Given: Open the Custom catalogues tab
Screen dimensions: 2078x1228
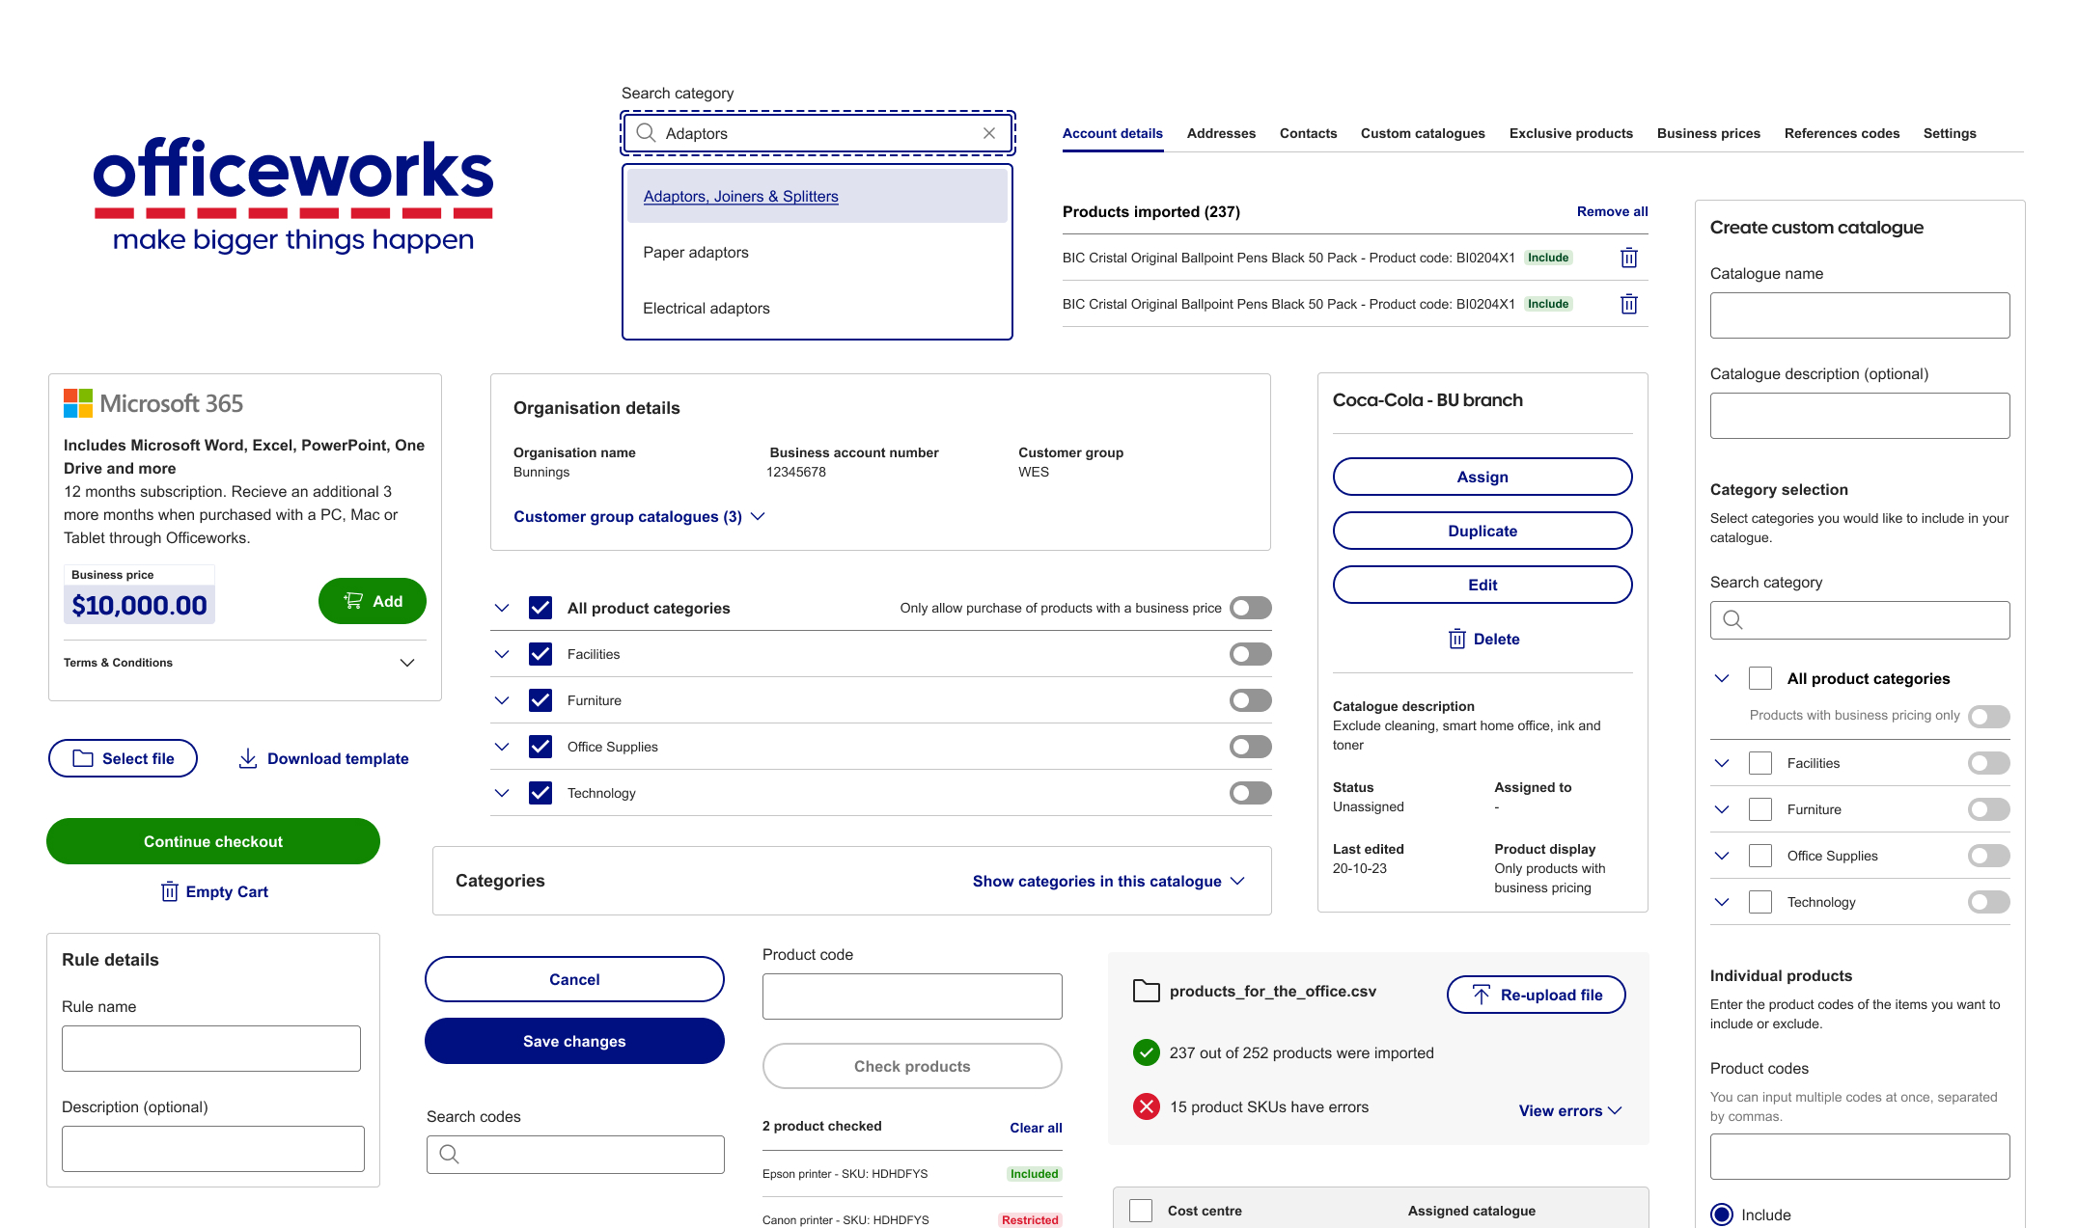Looking at the screenshot, I should 1422,133.
